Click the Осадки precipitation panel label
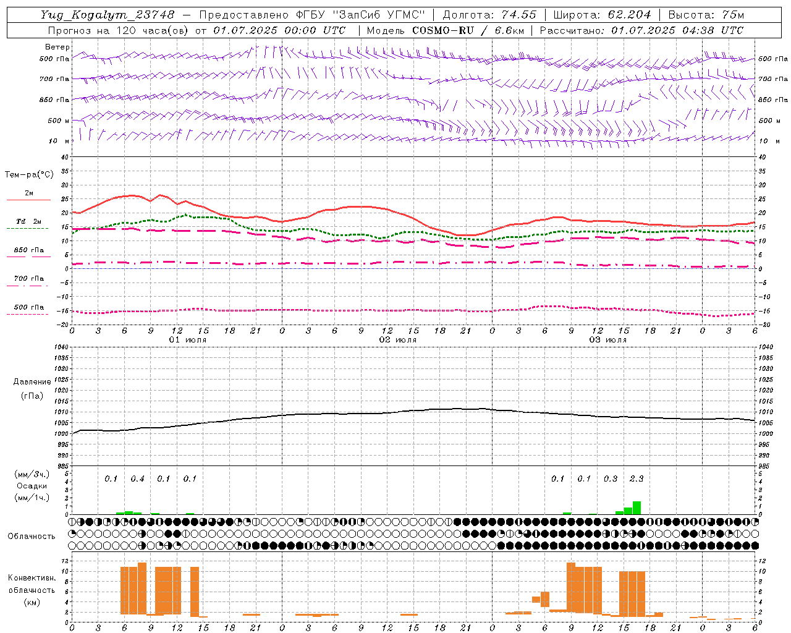 [32, 486]
